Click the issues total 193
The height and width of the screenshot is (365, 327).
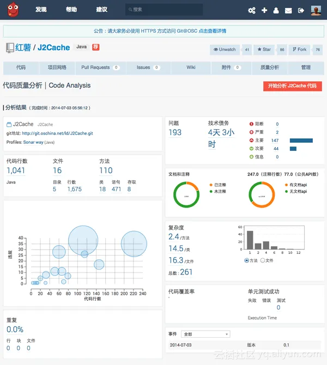[175, 132]
